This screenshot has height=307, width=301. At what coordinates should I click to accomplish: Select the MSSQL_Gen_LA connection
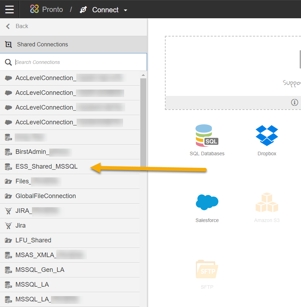(40, 270)
